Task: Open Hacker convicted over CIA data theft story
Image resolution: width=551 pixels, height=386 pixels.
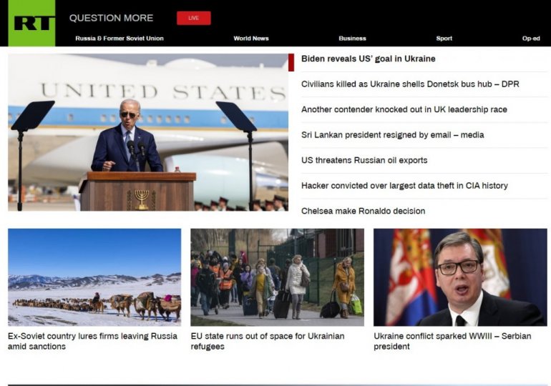Action: pos(404,186)
